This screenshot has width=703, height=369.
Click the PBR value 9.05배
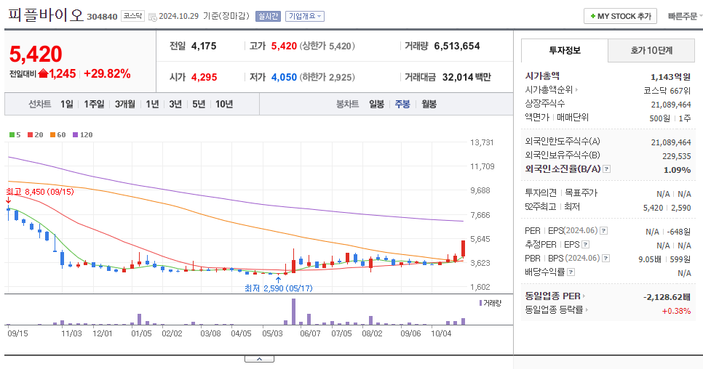tap(650, 259)
